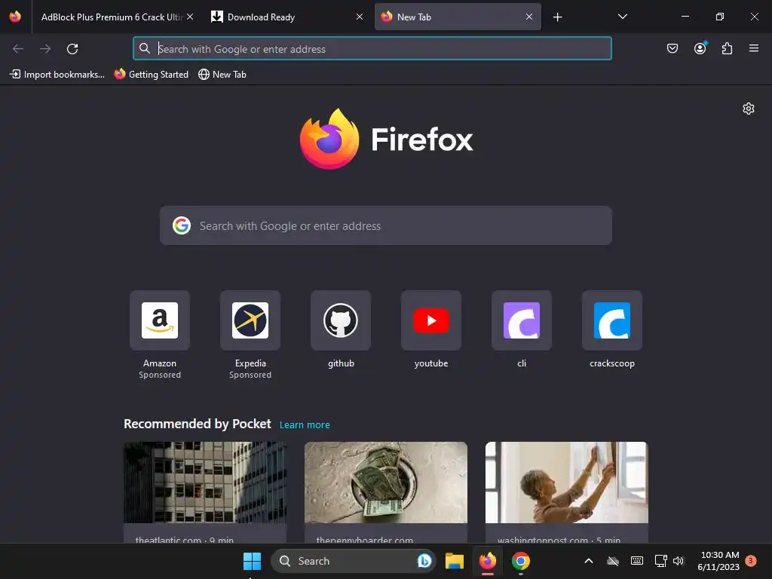Click the Firefox View icon in tab strip
The width and height of the screenshot is (772, 579).
click(15, 17)
